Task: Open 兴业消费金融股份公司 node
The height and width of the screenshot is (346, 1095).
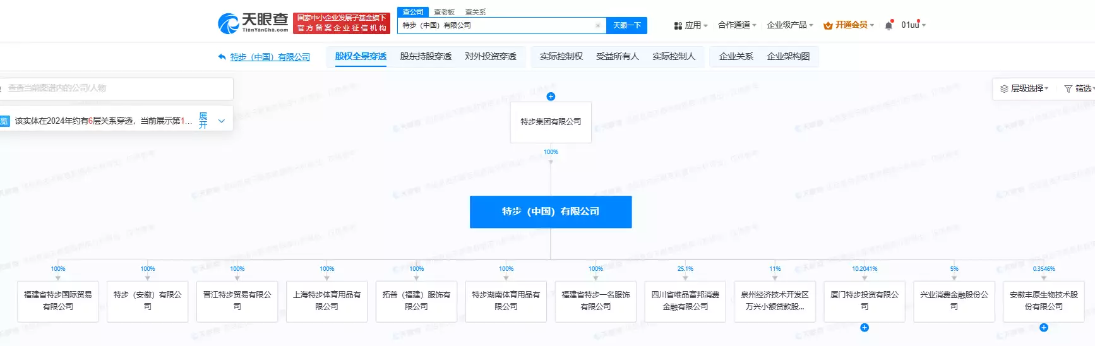Action: tap(955, 301)
